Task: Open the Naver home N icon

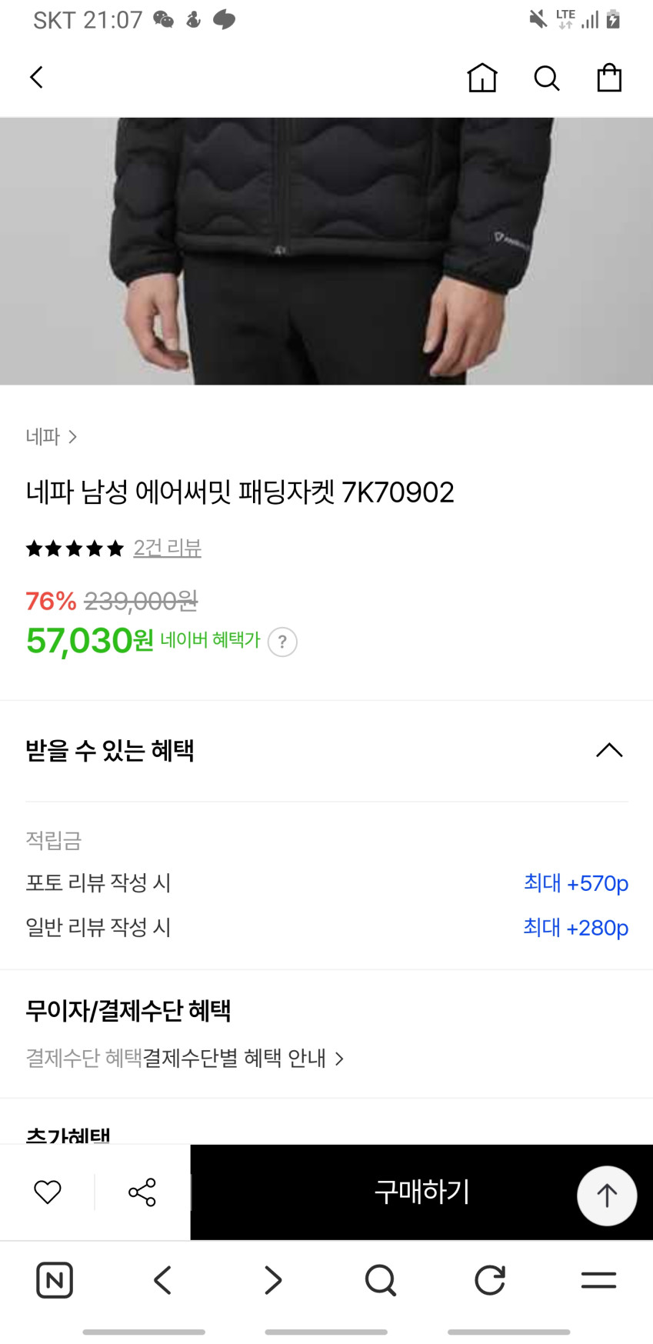Action: (x=55, y=1280)
